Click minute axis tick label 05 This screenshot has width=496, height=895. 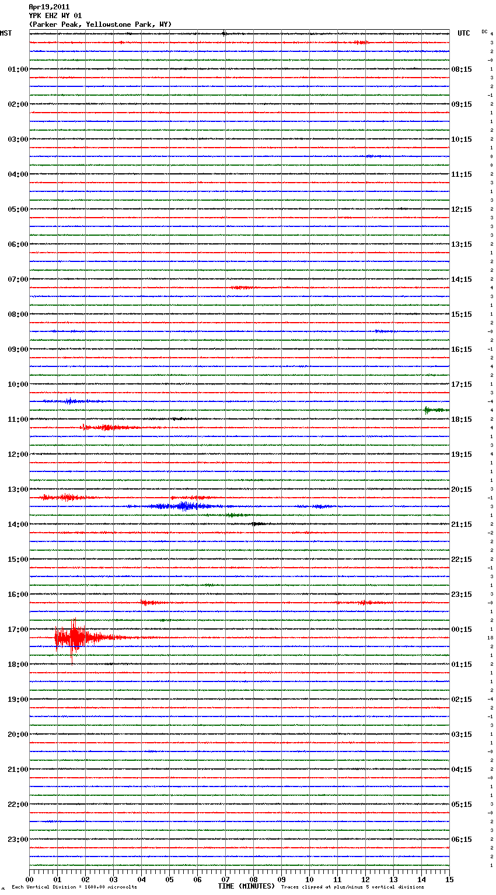coord(169,879)
